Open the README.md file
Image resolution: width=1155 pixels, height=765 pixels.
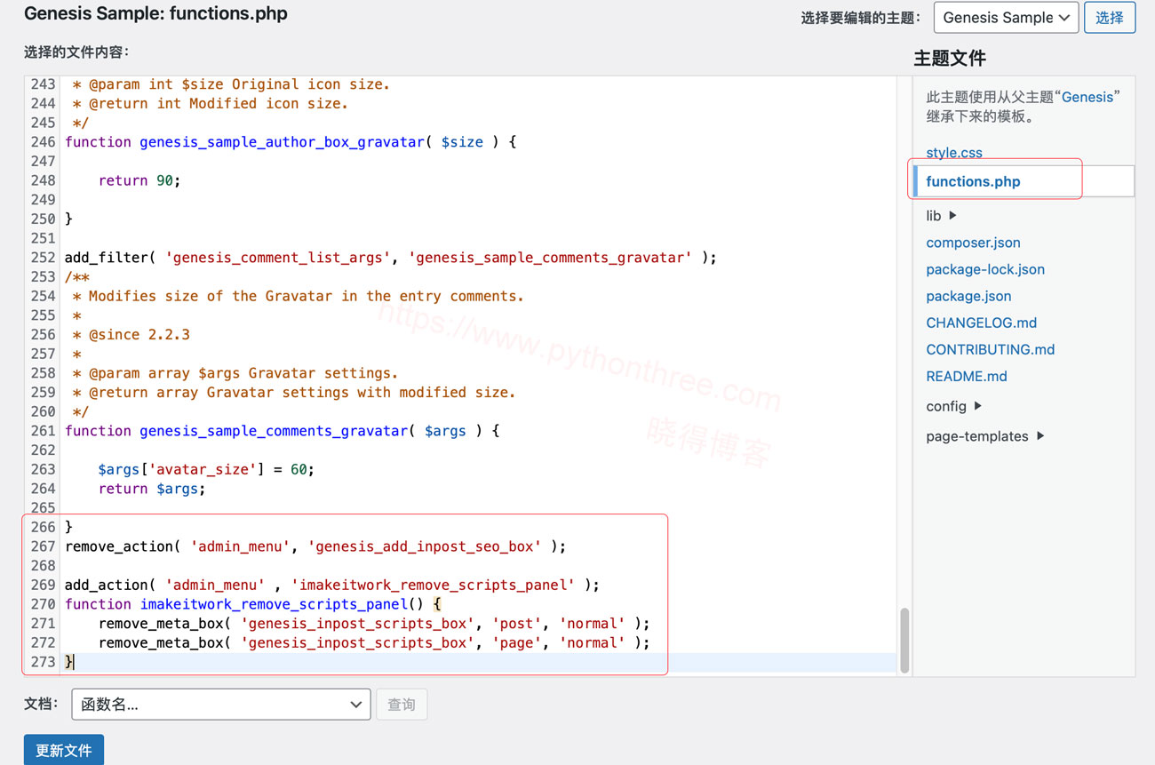(966, 376)
